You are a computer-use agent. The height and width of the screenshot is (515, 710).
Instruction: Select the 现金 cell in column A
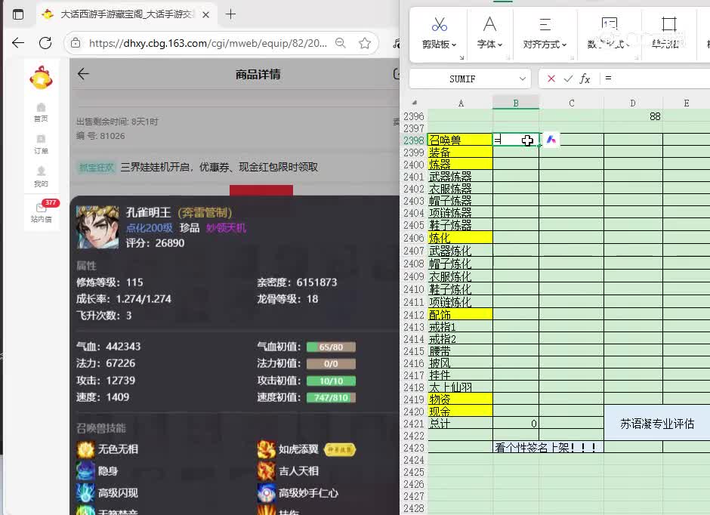pyautogui.click(x=460, y=412)
